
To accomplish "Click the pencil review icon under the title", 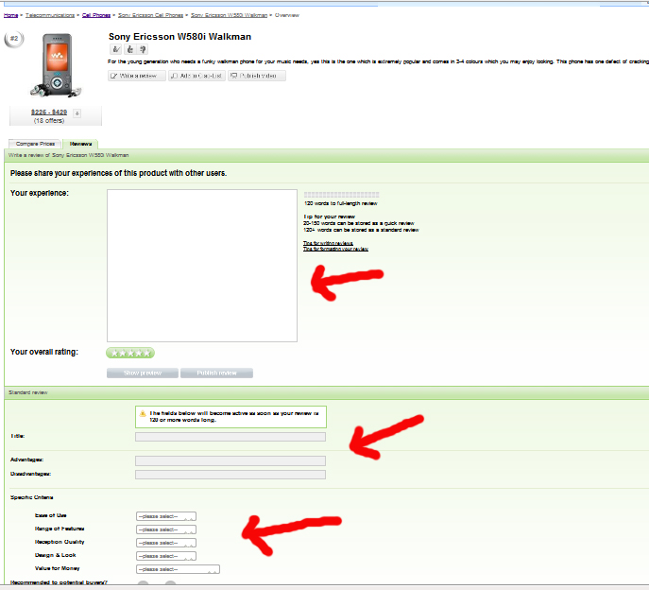I will [116, 49].
